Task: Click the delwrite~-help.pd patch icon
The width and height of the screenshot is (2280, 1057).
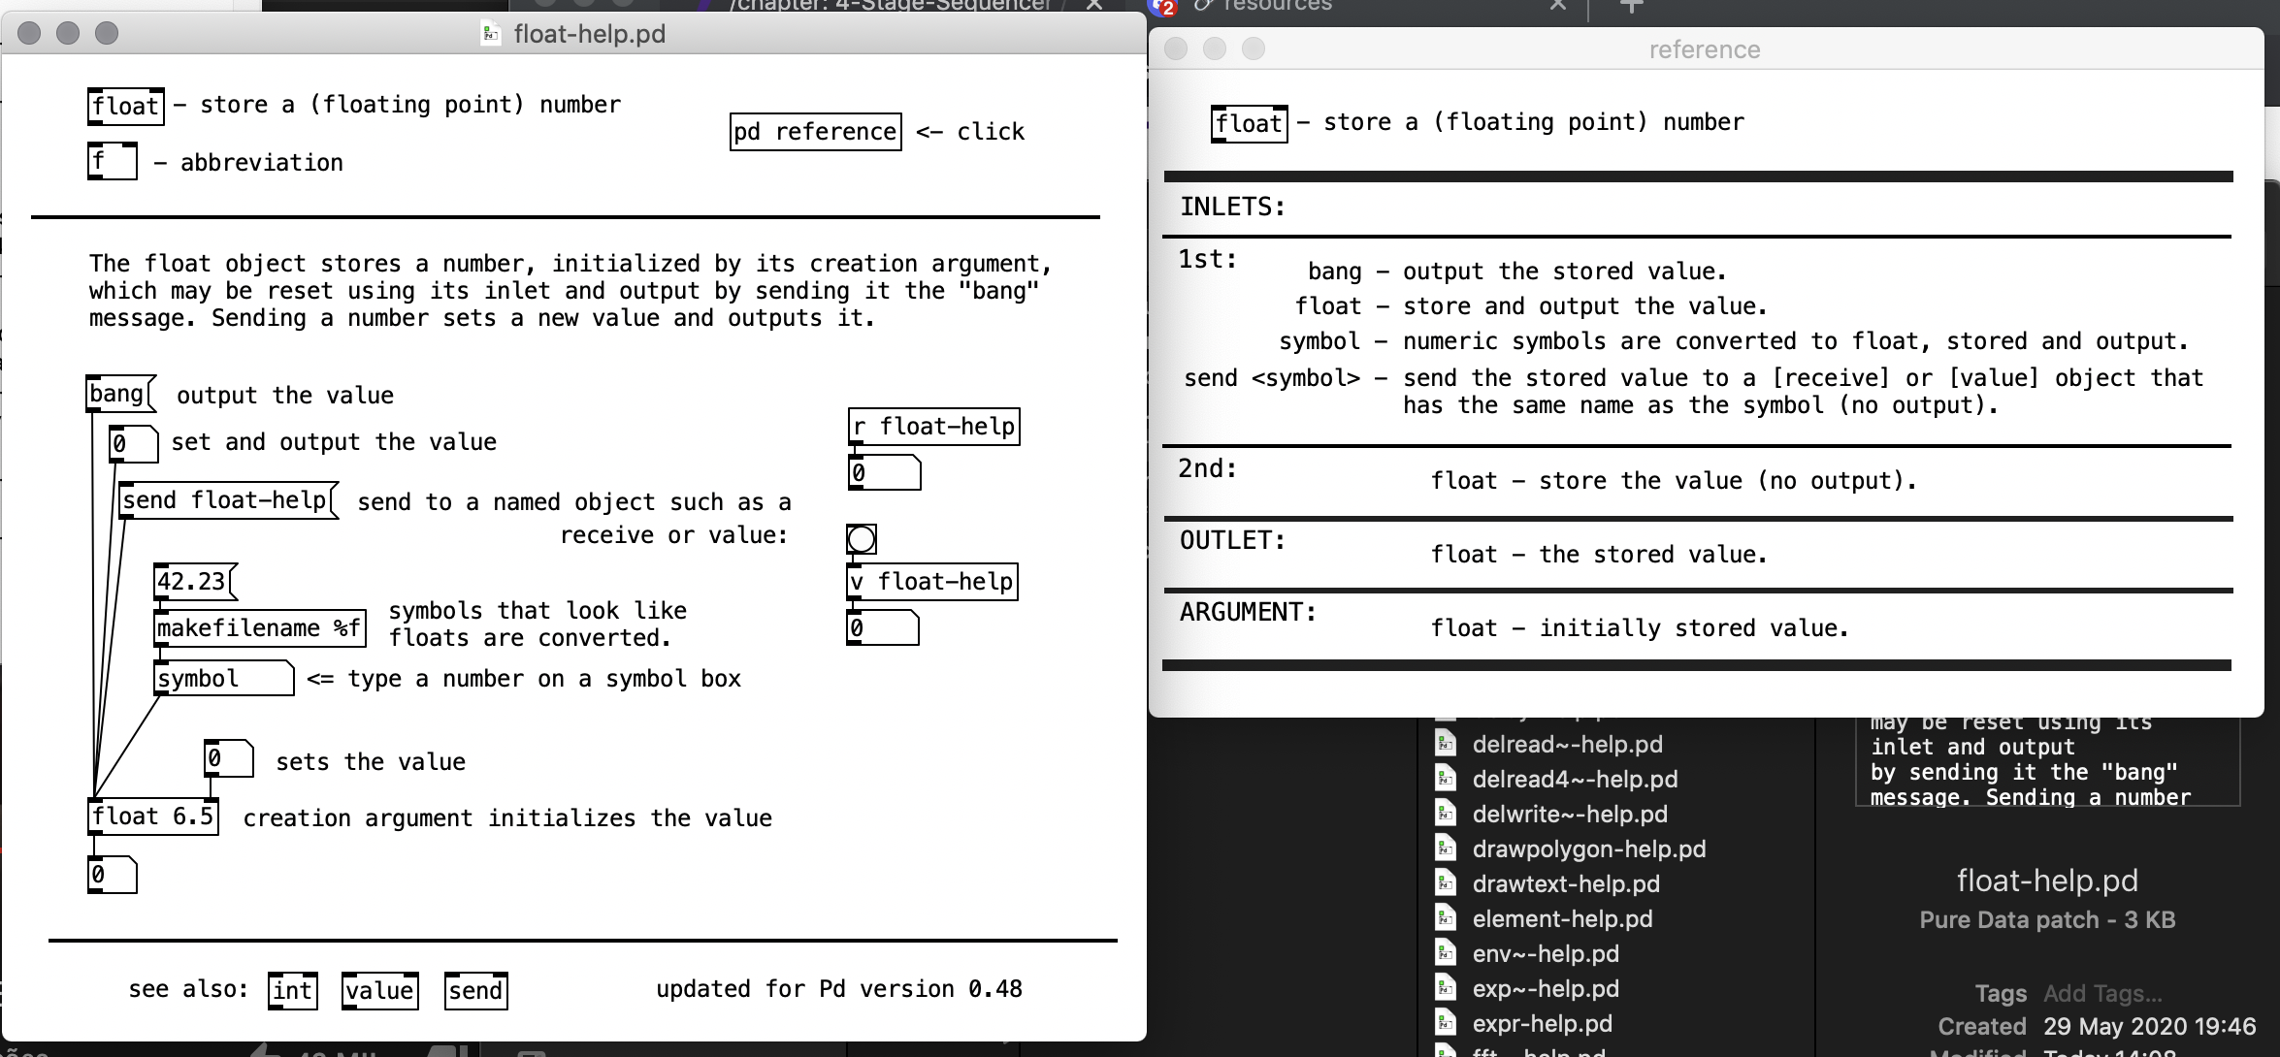Action: click(x=1447, y=814)
